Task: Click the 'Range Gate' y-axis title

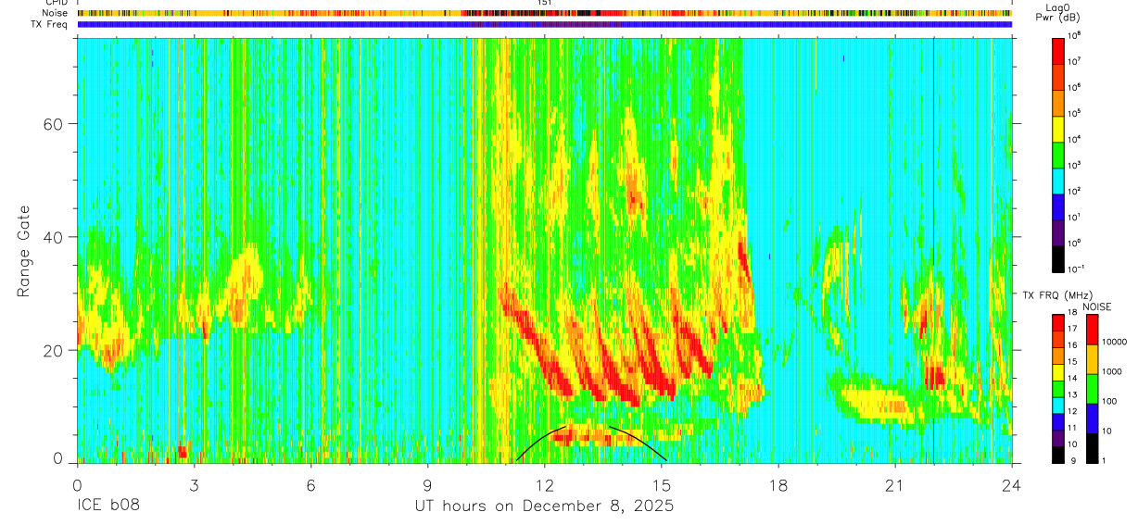Action: (x=23, y=250)
